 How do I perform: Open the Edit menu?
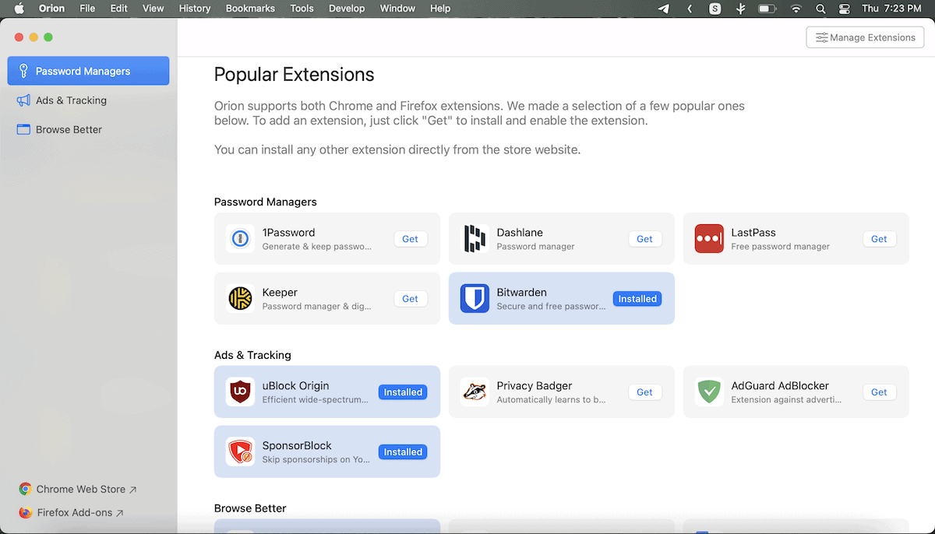click(118, 9)
